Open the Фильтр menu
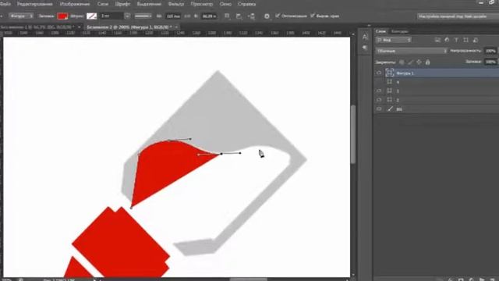The width and height of the screenshot is (499, 281). tap(176, 4)
